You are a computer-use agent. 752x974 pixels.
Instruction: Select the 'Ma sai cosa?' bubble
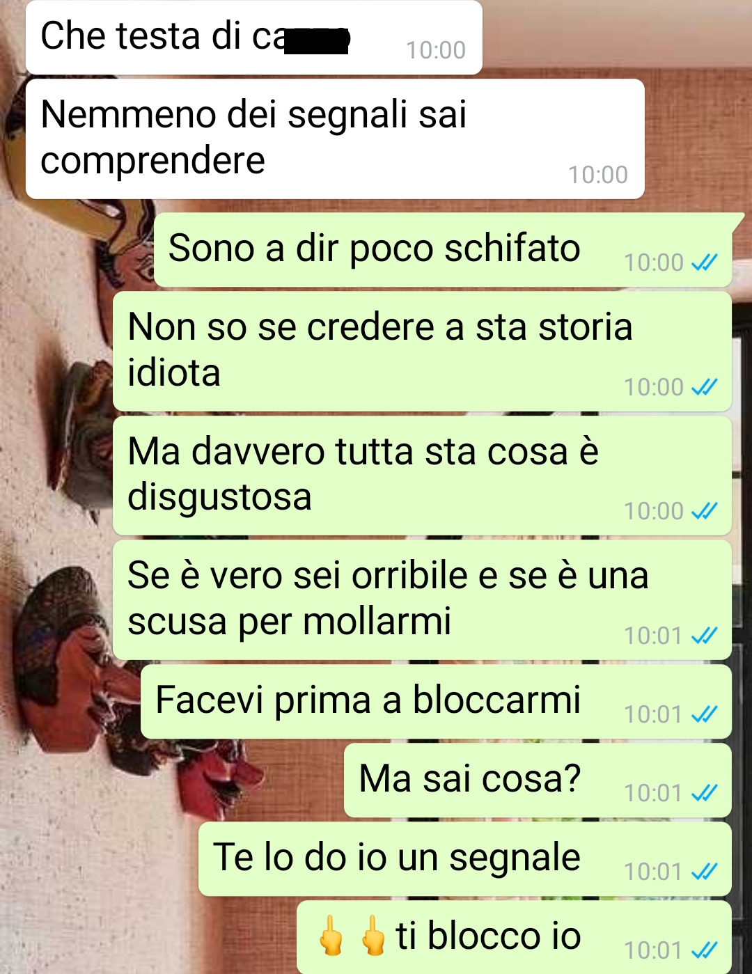(x=538, y=780)
